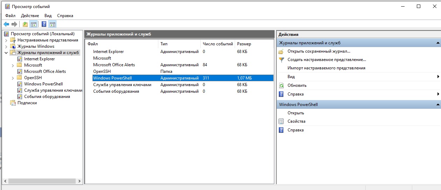
Task: Select the Подписки node icon in tree
Action: (13, 103)
